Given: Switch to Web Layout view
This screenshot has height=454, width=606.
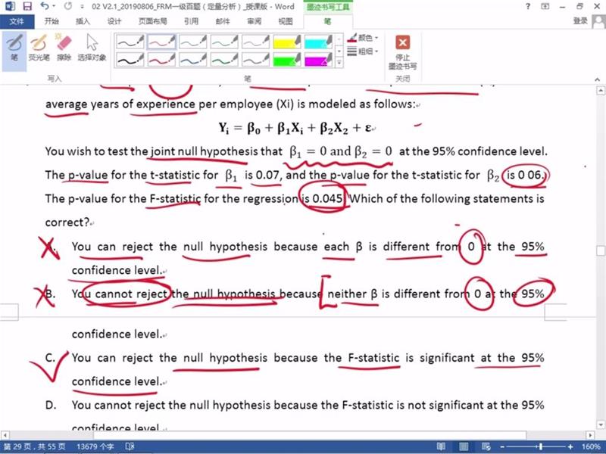Looking at the screenshot, I should [x=486, y=446].
